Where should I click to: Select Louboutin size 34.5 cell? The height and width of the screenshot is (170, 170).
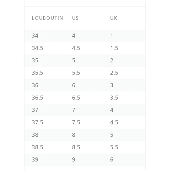pos(38,48)
